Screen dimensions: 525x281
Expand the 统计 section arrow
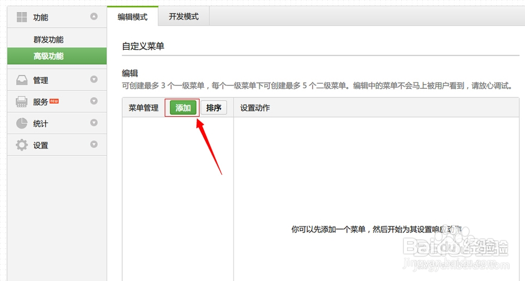pos(94,122)
